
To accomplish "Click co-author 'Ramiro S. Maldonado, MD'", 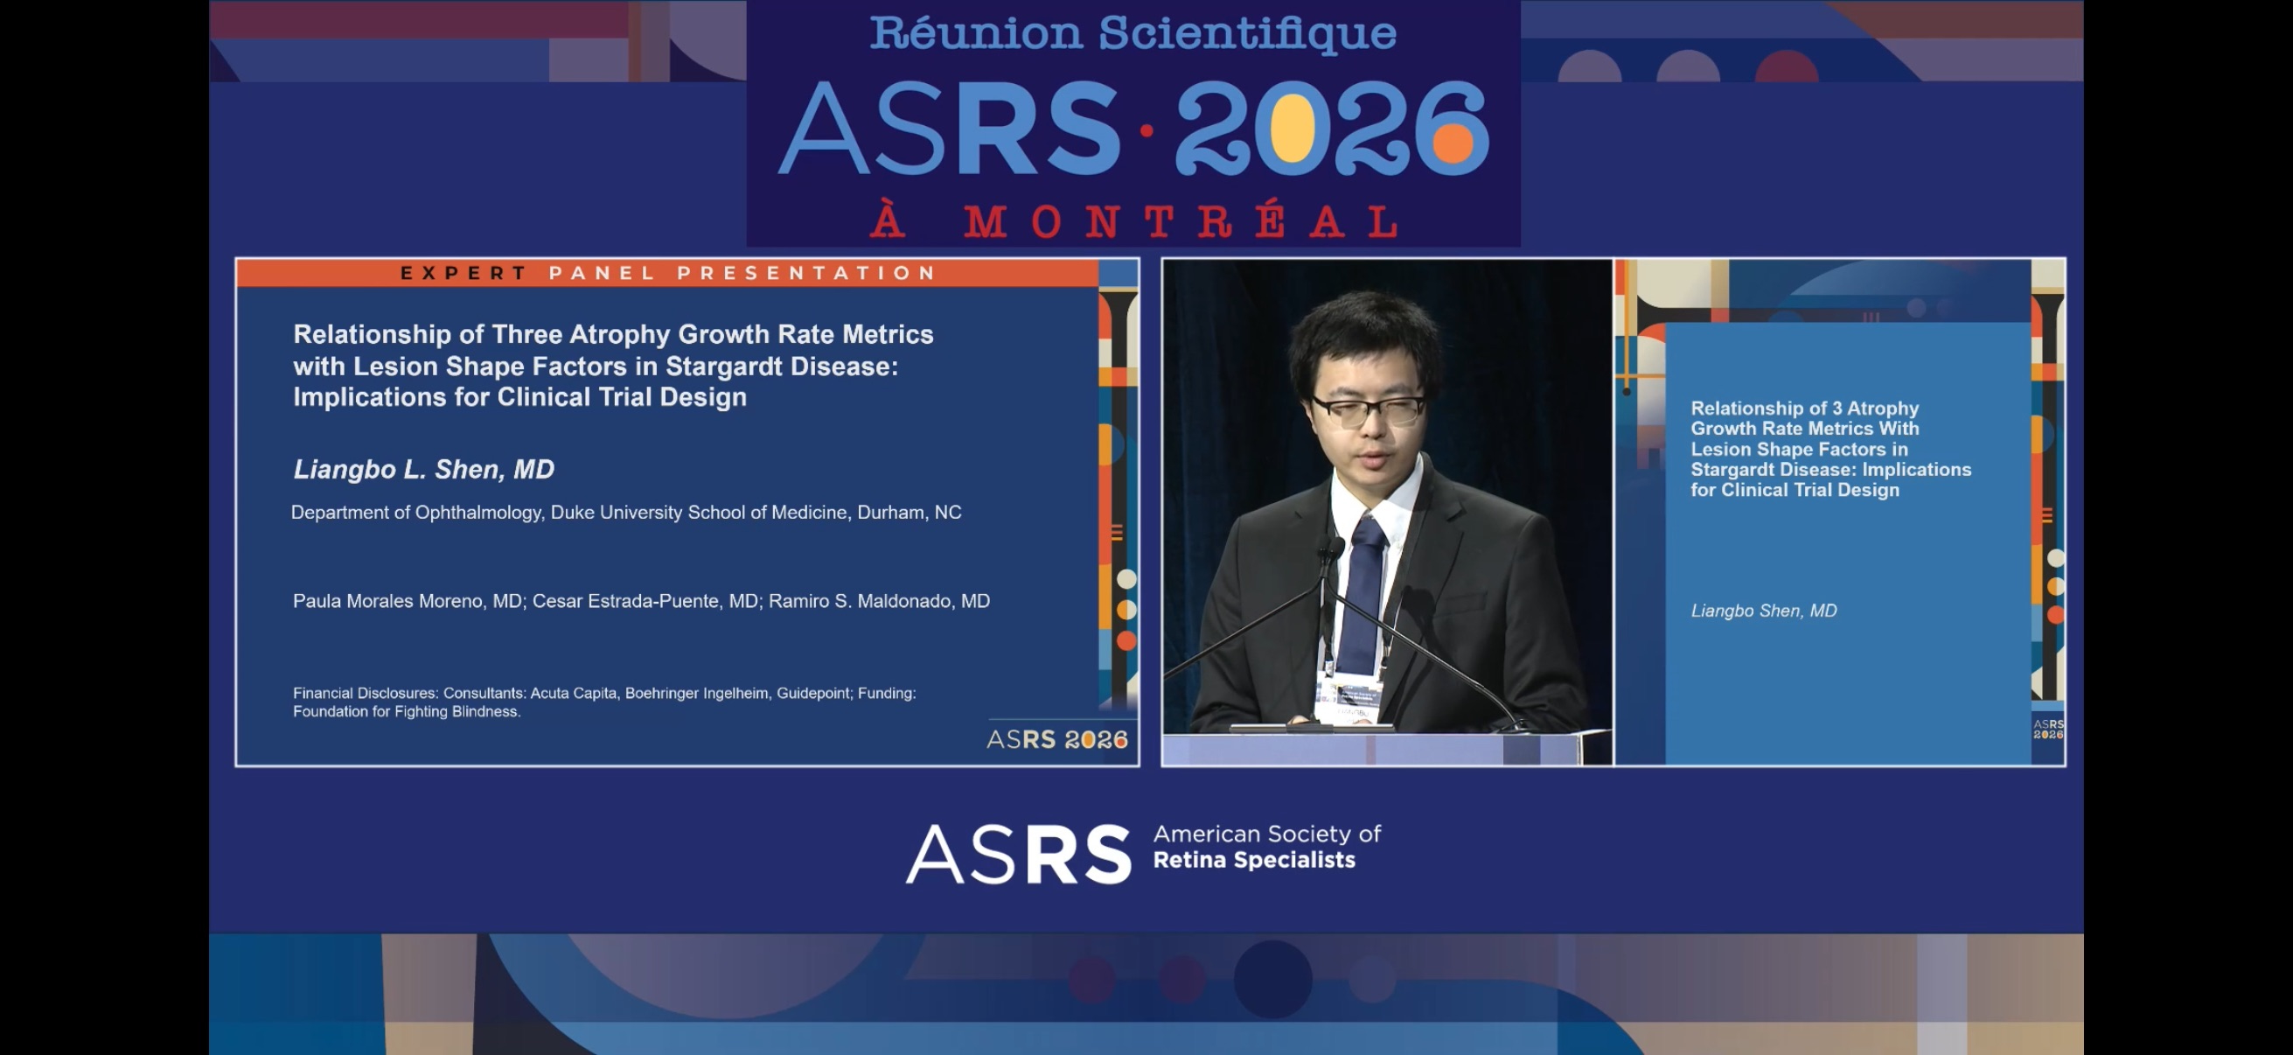I will coord(880,601).
